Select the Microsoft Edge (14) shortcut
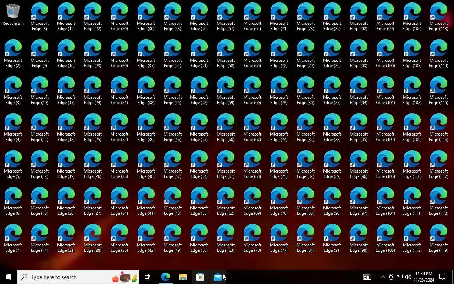 [40, 239]
